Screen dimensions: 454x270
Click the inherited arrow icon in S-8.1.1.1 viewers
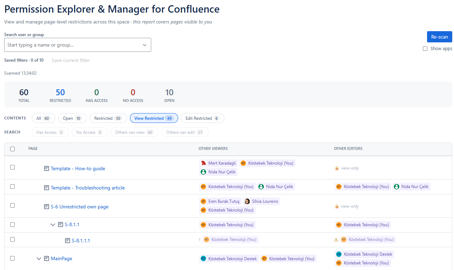coord(200,240)
